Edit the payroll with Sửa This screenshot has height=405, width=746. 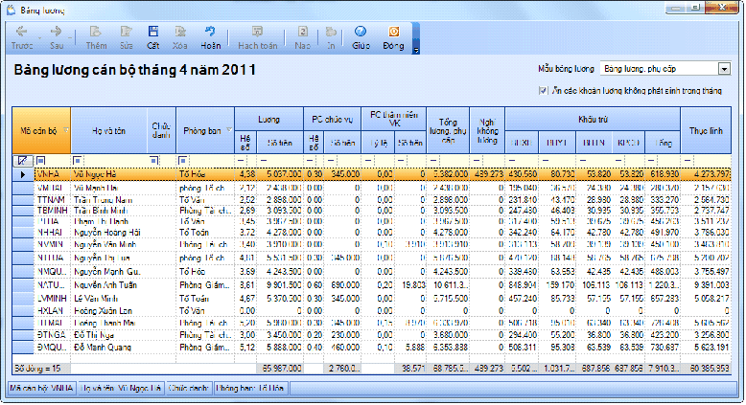pos(126,38)
